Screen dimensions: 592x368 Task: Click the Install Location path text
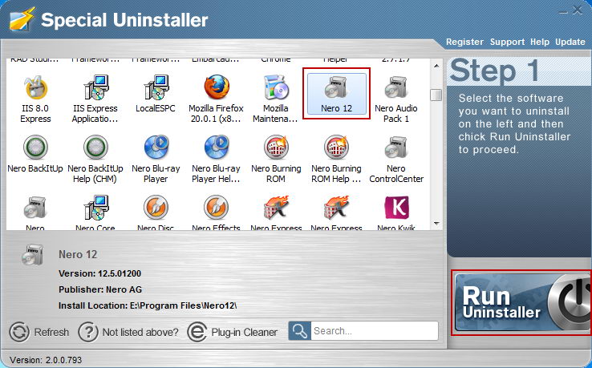tap(148, 305)
